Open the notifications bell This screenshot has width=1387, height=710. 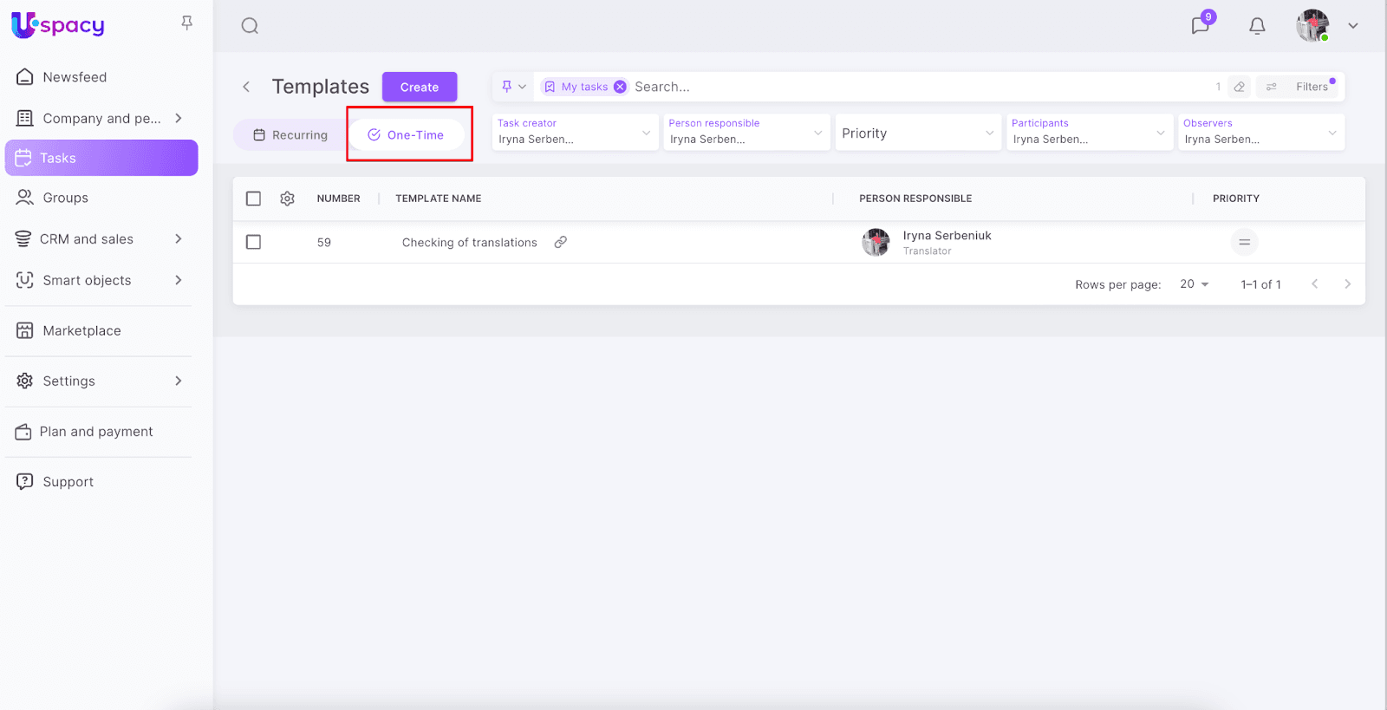click(1257, 26)
